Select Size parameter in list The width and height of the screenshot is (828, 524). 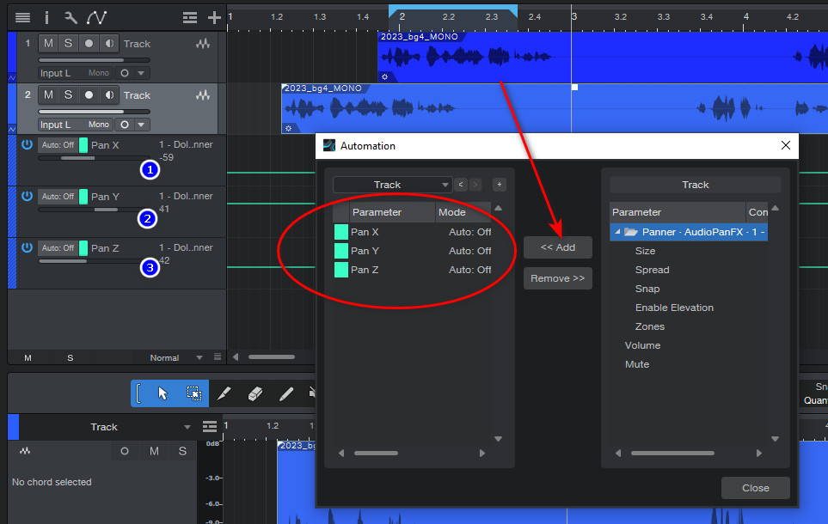pos(646,251)
